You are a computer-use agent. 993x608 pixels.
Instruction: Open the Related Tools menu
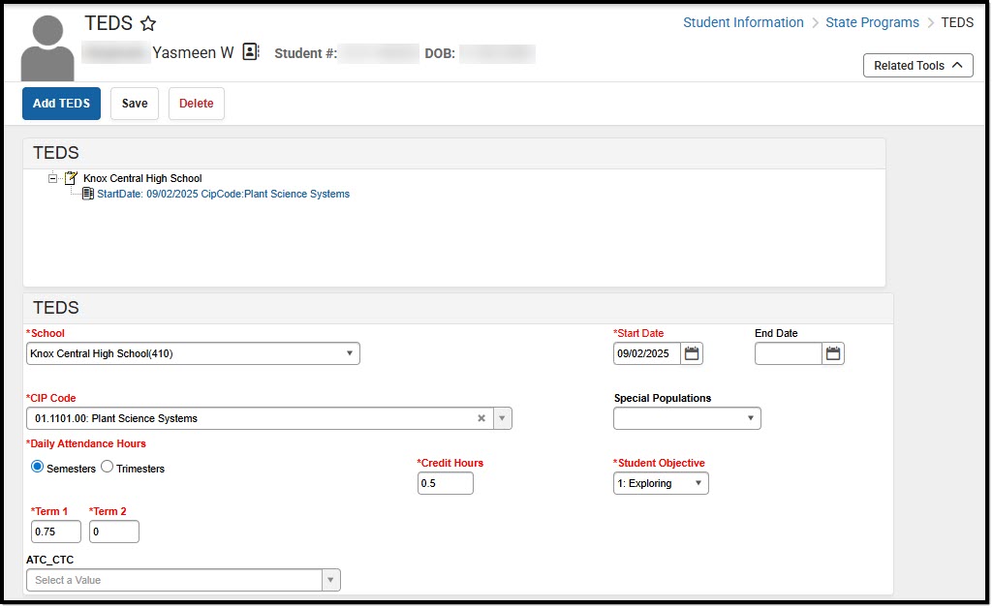(x=917, y=66)
